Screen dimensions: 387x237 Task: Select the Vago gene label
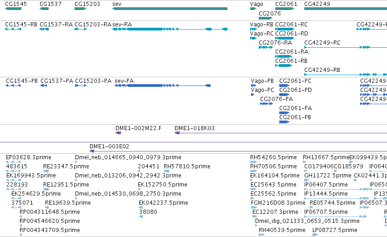(256, 4)
